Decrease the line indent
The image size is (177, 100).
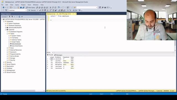74,10
